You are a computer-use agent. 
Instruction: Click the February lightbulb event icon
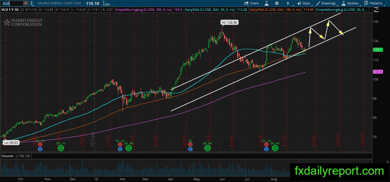pos(120,149)
